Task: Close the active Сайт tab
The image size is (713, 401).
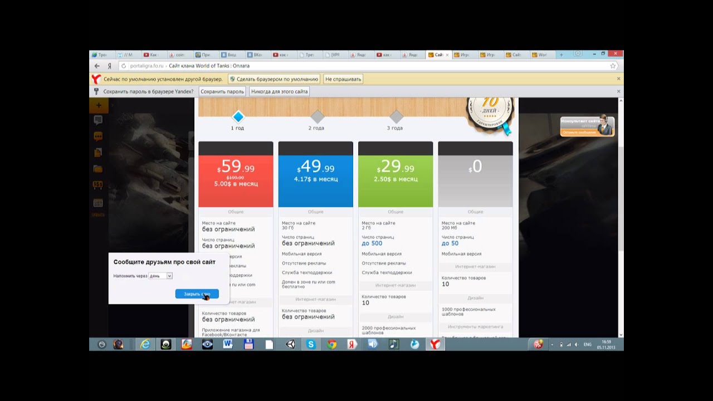Action: (447, 55)
